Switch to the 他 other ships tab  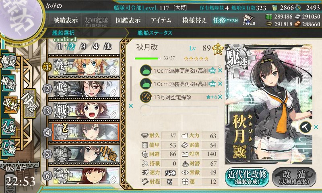pyautogui.click(x=107, y=47)
